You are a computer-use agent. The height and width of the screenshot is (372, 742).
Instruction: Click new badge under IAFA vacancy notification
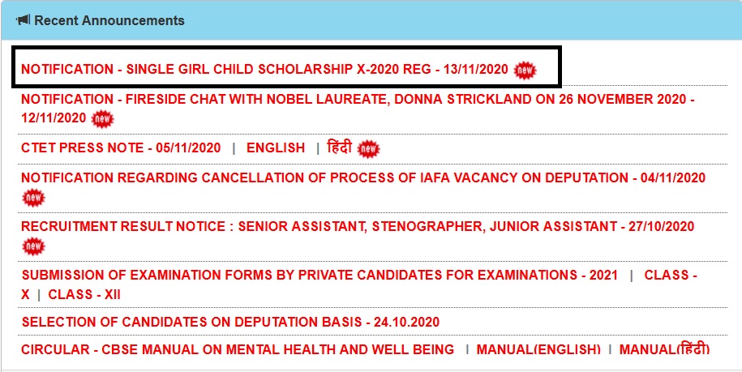33,198
